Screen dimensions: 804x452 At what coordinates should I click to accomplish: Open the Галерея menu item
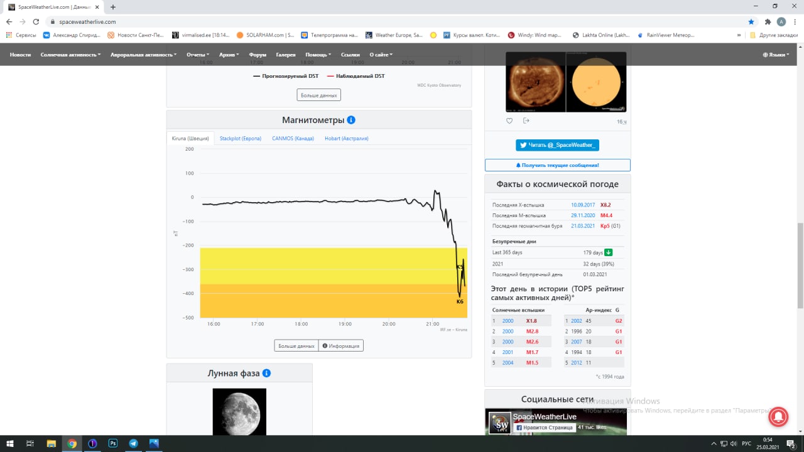[x=286, y=55]
